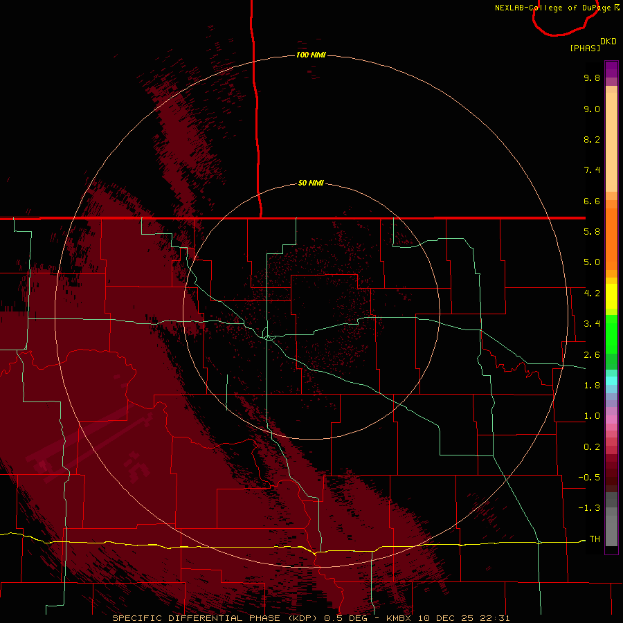623x623 pixels.
Task: Pick the cyan band on the color scale
Action: pos(611,381)
